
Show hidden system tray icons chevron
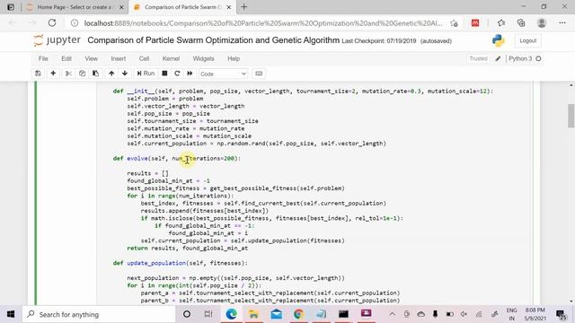(392, 314)
